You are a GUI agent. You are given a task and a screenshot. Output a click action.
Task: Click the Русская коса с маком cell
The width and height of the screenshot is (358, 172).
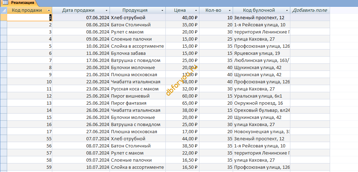[x=138, y=89]
